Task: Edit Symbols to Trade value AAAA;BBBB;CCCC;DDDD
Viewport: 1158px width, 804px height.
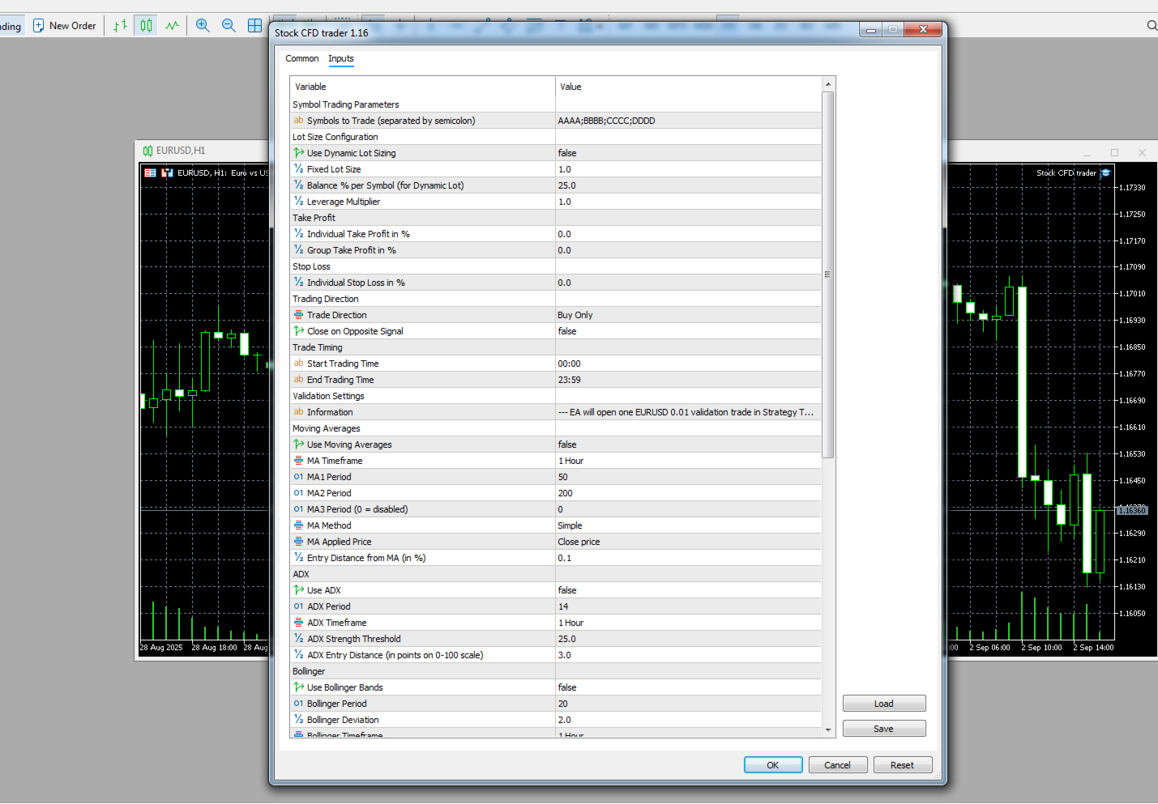Action: (688, 121)
